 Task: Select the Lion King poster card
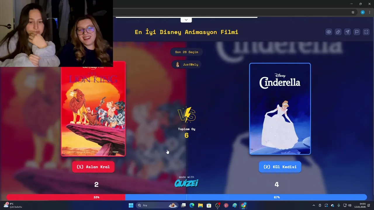click(93, 108)
